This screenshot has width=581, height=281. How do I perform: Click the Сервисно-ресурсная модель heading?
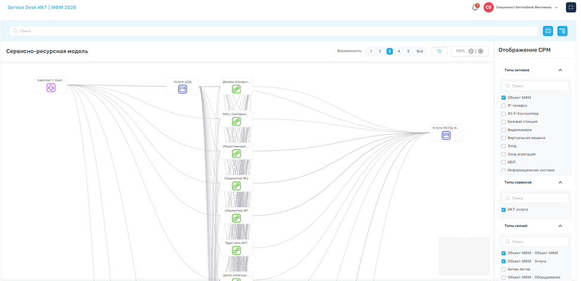click(x=47, y=51)
